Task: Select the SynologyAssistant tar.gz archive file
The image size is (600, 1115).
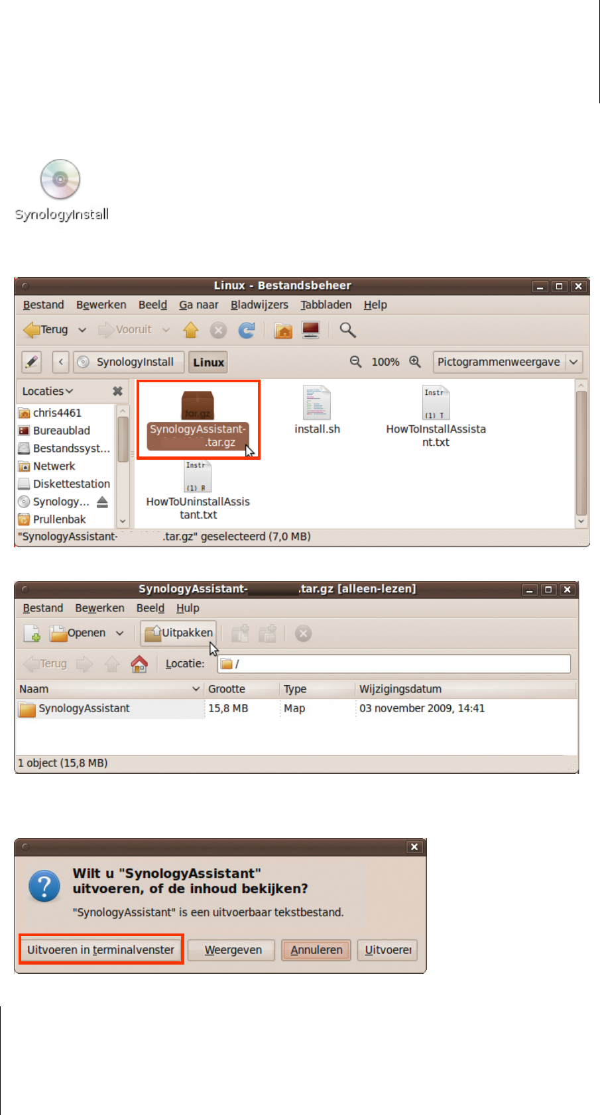Action: (x=198, y=419)
